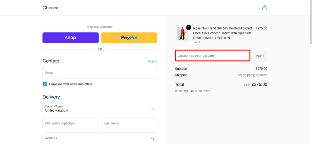Click the First name (optional) field

point(71,123)
